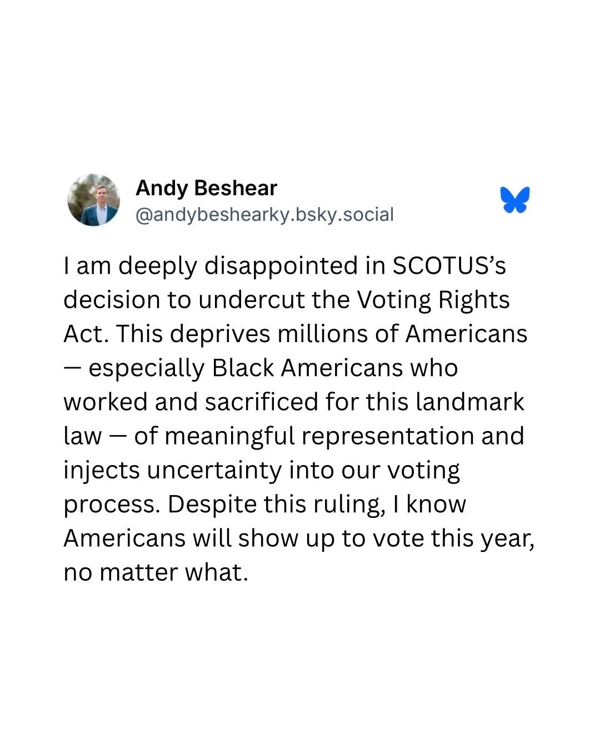Select the phrase Voting Rights in the post
This screenshot has width=600, height=751.
[433, 300]
